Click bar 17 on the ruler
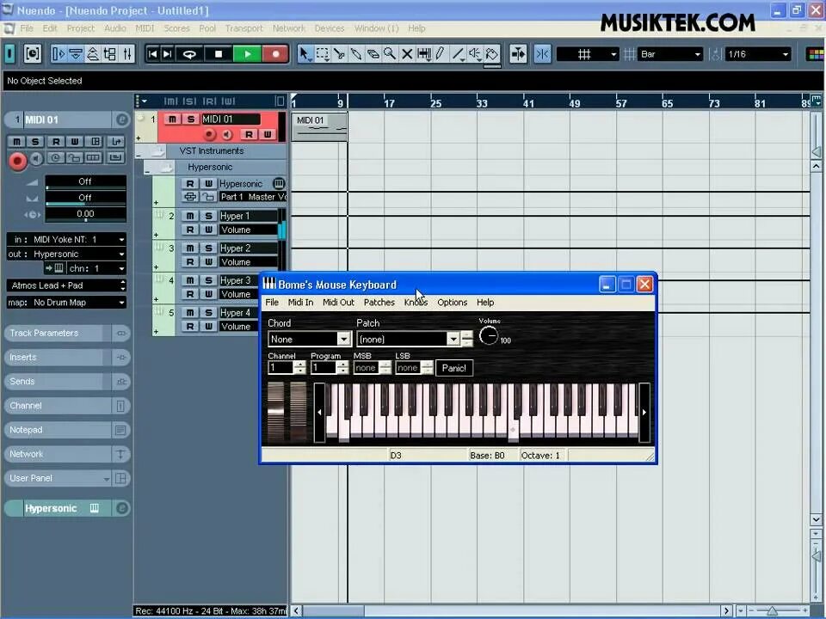Screen dimensions: 826x619 389,102
